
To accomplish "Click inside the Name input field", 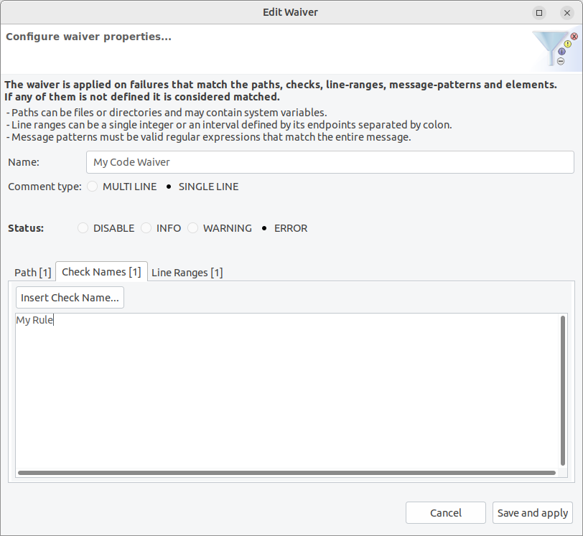I will pyautogui.click(x=329, y=162).
